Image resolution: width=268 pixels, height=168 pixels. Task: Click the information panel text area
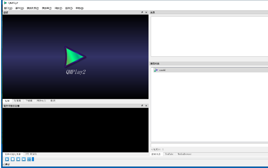click(209, 36)
